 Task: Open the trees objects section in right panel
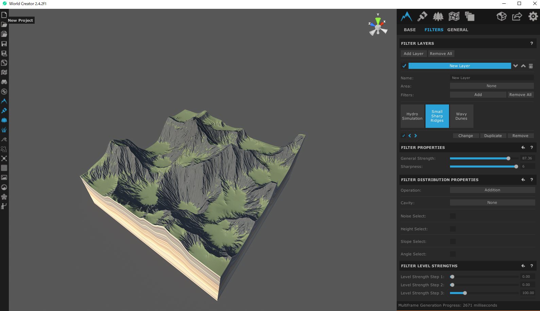438,16
